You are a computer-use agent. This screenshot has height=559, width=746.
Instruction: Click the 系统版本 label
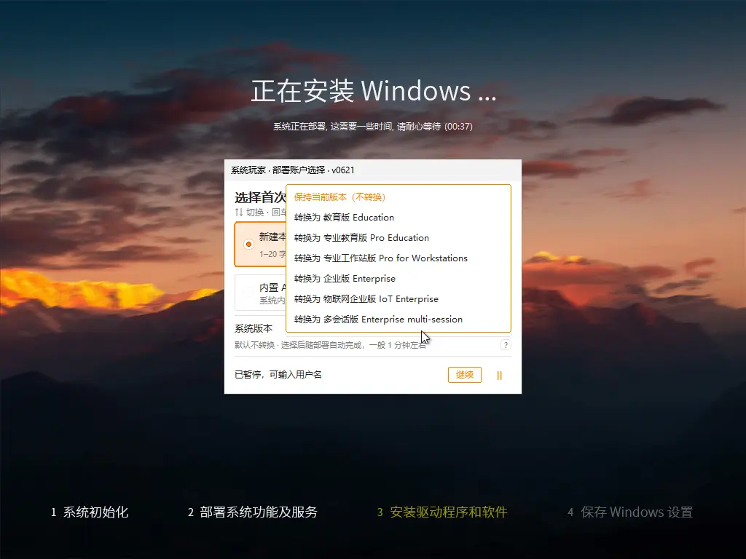[x=254, y=328]
